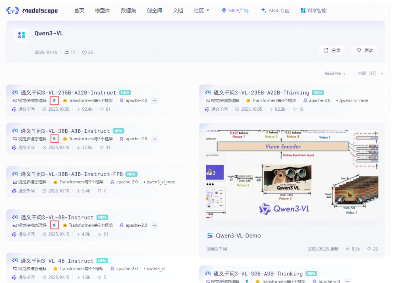Open the AIGC专区 section
This screenshot has height=283, width=394.
click(x=275, y=11)
